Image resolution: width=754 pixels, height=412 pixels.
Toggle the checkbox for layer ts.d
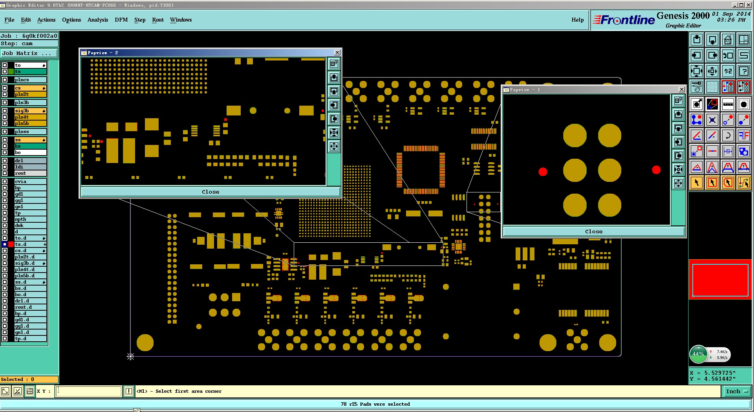(x=5, y=244)
